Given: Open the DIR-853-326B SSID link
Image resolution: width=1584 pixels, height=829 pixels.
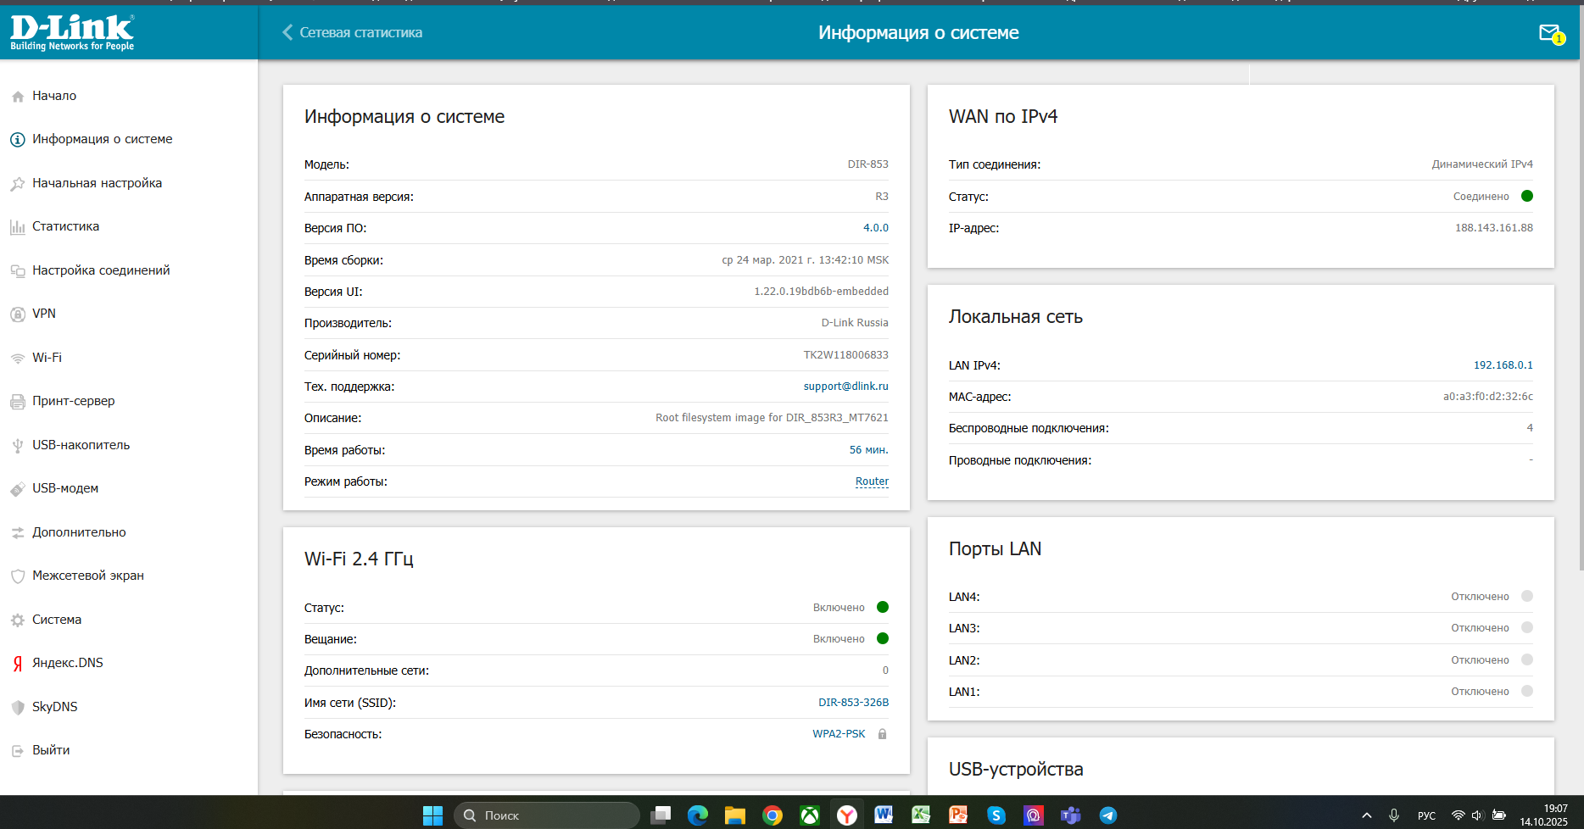Looking at the screenshot, I should click(853, 703).
